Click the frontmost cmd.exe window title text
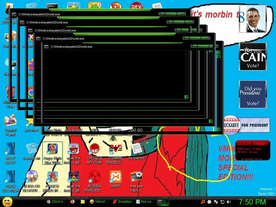Screen dimensions: 276x207 [71, 47]
